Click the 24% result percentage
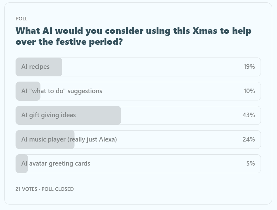The height and width of the screenshot is (210, 277). tap(249, 139)
